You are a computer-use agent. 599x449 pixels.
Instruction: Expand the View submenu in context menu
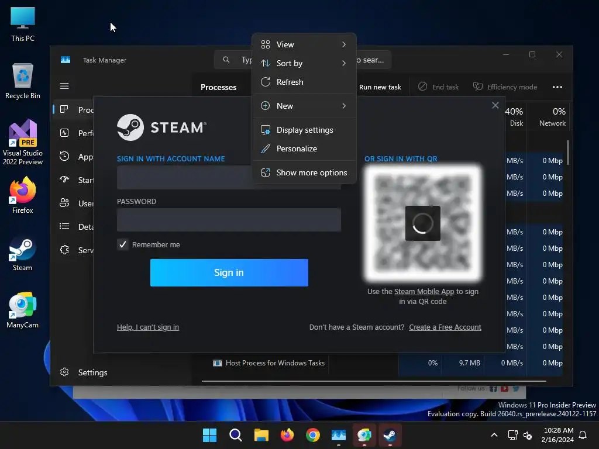click(x=304, y=44)
